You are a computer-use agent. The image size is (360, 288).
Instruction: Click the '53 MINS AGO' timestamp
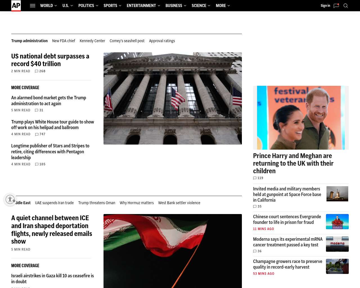tap(264, 274)
